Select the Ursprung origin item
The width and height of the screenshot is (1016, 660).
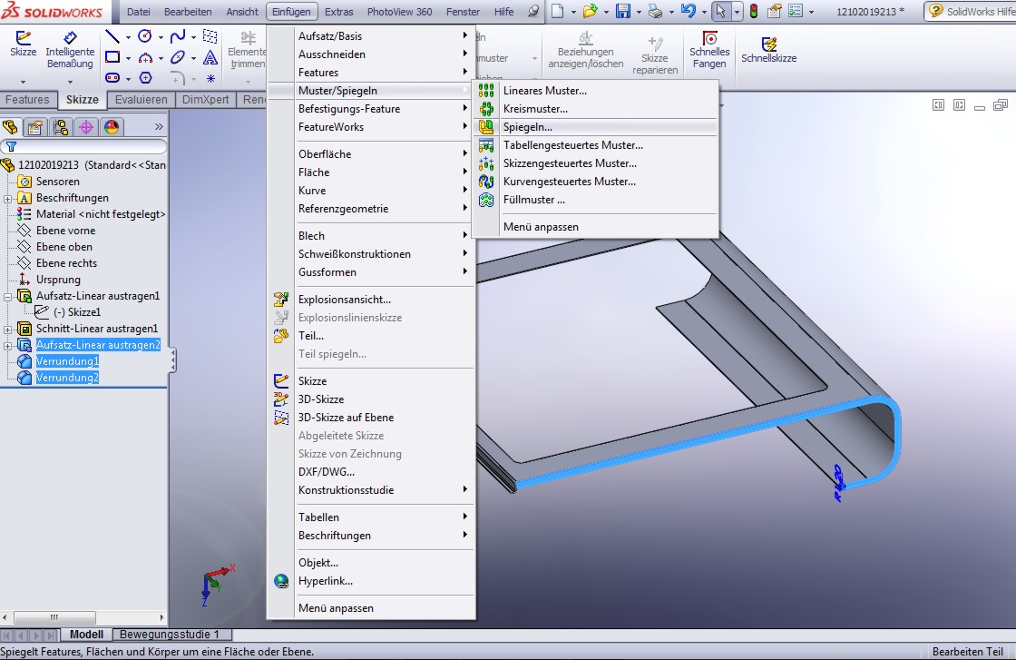(58, 280)
